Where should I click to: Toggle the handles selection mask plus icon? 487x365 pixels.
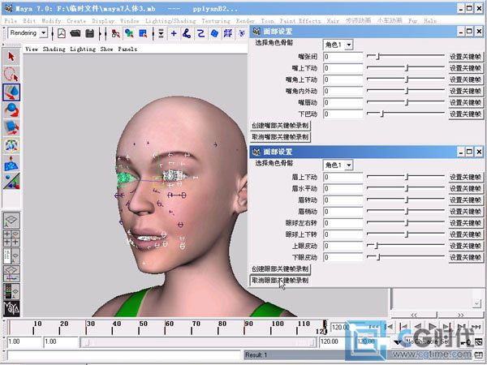(174, 33)
